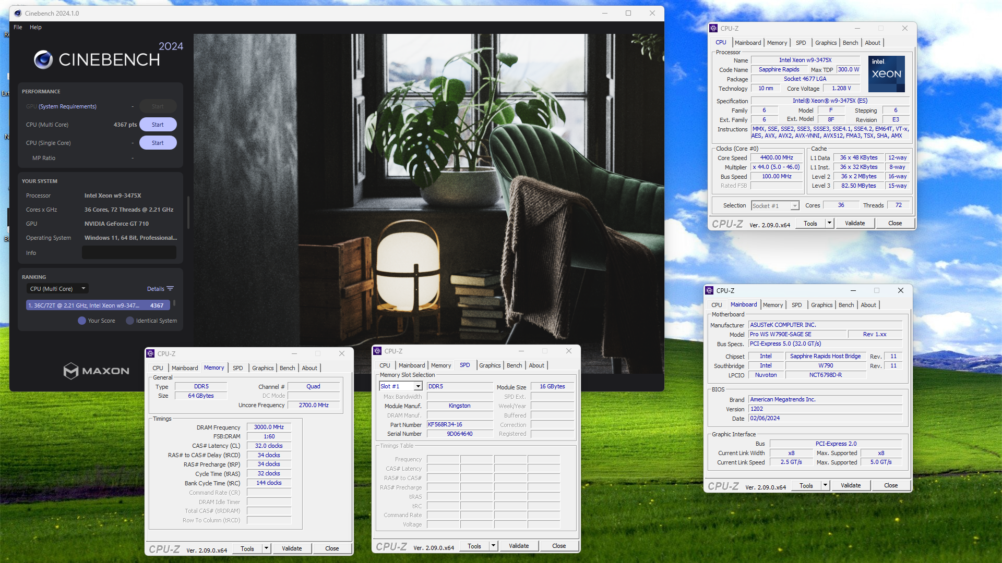
Task: Click the Info input field in Your System
Action: pyautogui.click(x=129, y=253)
